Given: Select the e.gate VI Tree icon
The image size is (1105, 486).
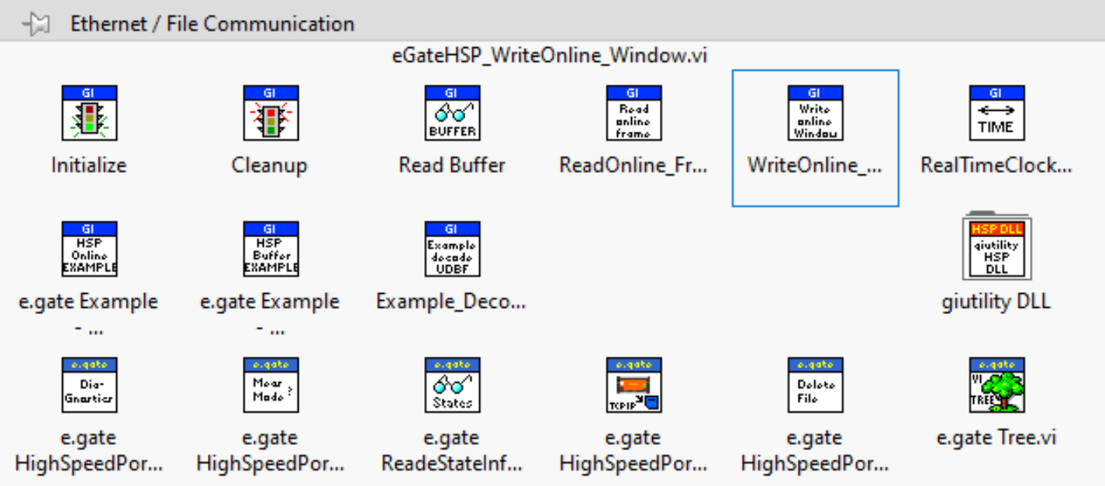Looking at the screenshot, I should click(x=996, y=385).
